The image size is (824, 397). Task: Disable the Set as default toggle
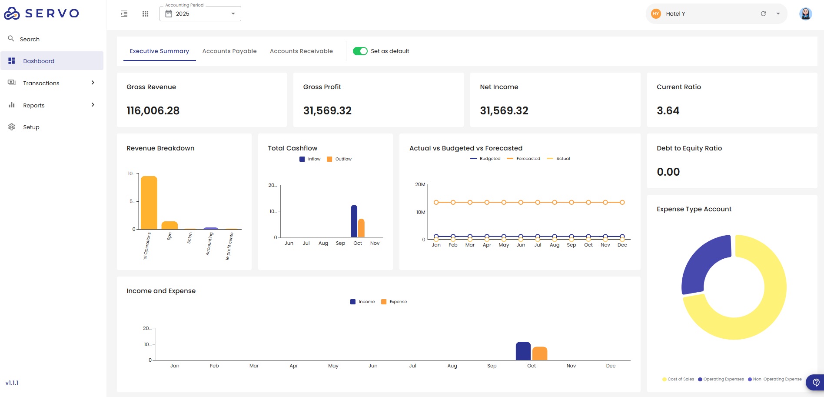(x=360, y=51)
